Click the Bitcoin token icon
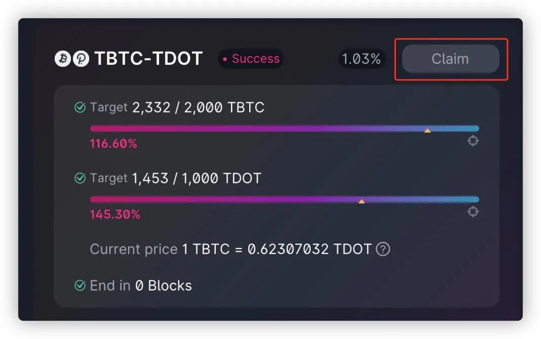 click(62, 59)
